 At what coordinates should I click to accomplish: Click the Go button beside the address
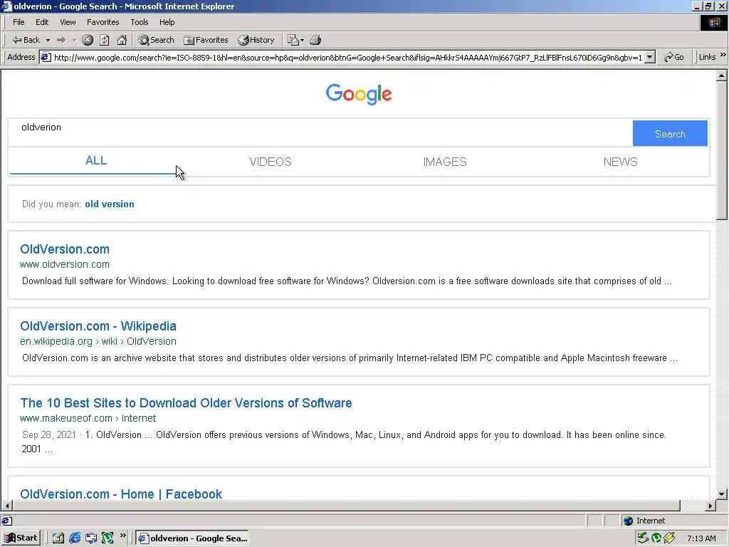coord(674,57)
